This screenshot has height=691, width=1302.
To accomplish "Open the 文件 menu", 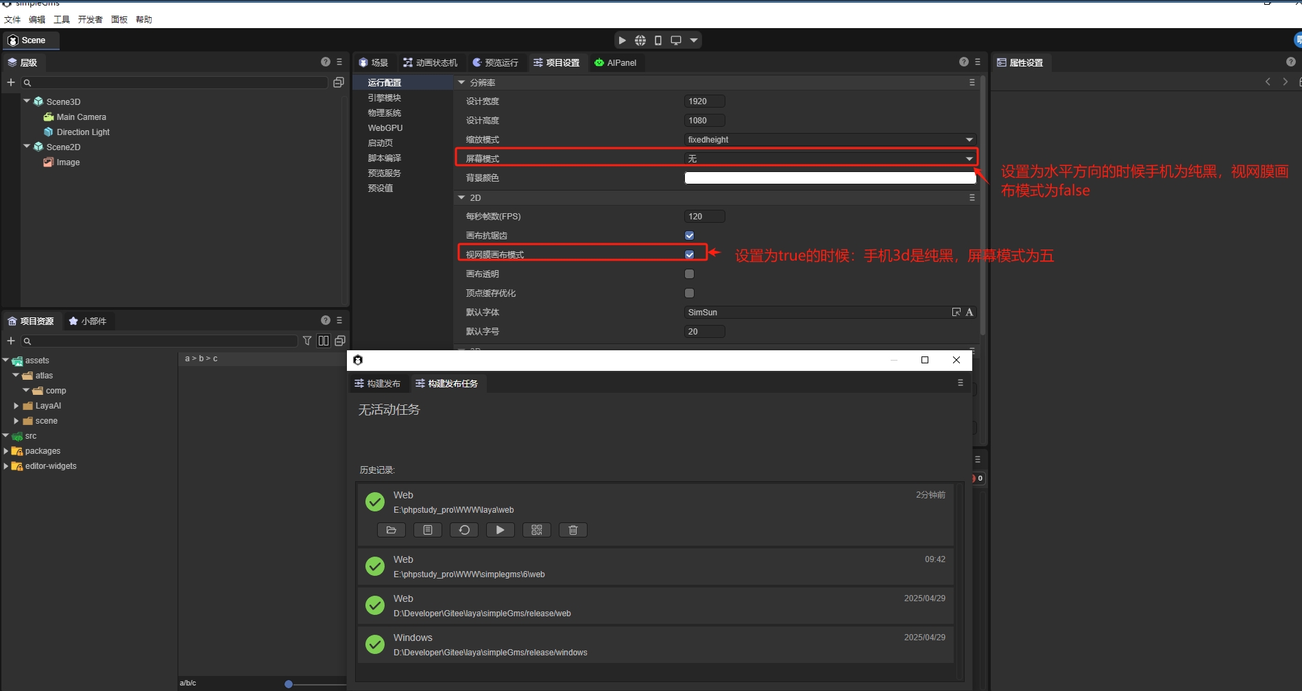I will pyautogui.click(x=12, y=19).
